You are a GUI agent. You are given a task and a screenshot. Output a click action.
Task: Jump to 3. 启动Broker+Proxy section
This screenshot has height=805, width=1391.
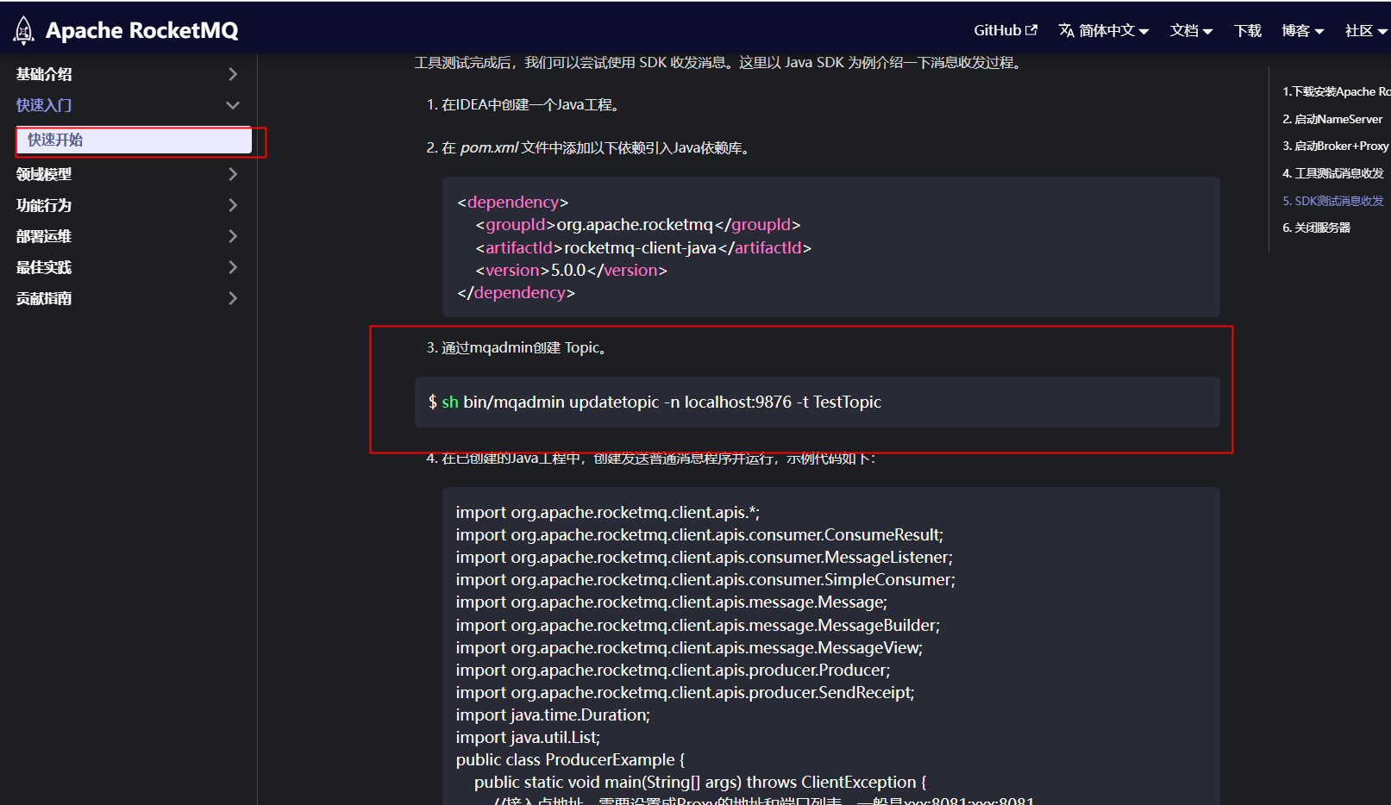pos(1335,146)
